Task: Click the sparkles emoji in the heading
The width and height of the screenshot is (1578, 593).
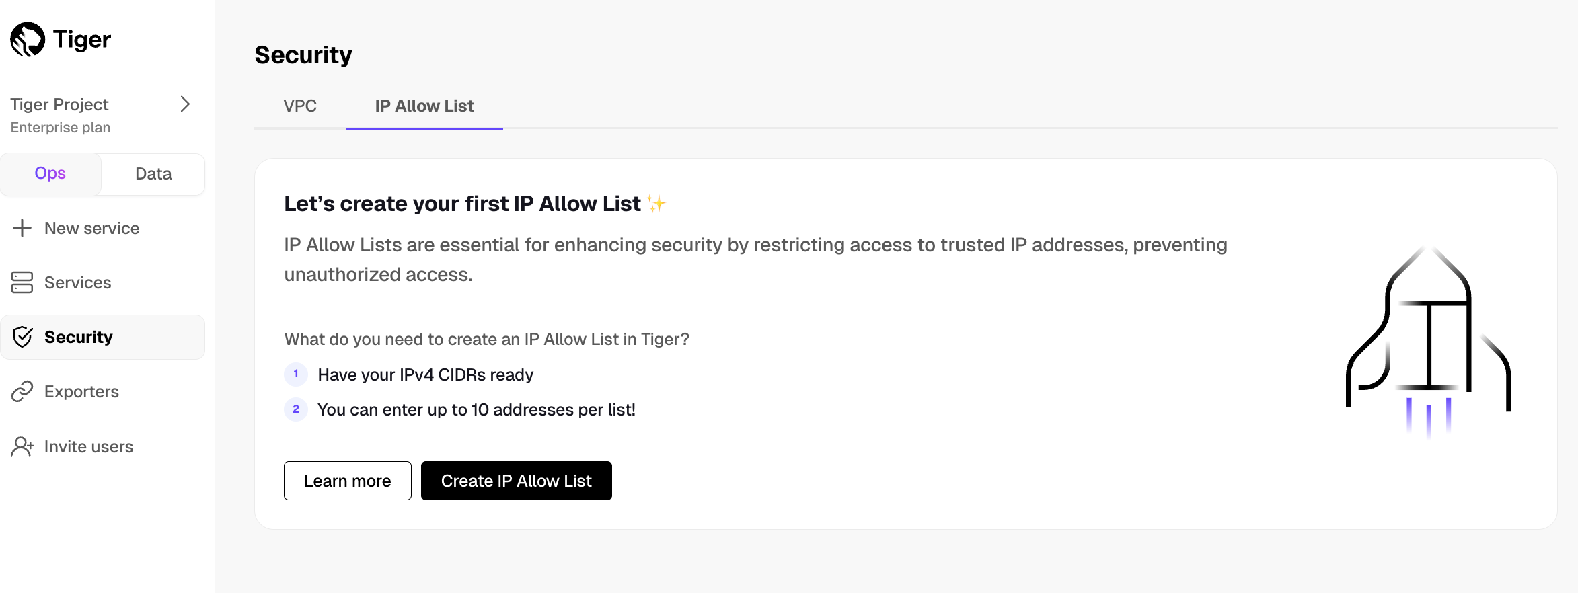Action: [656, 202]
